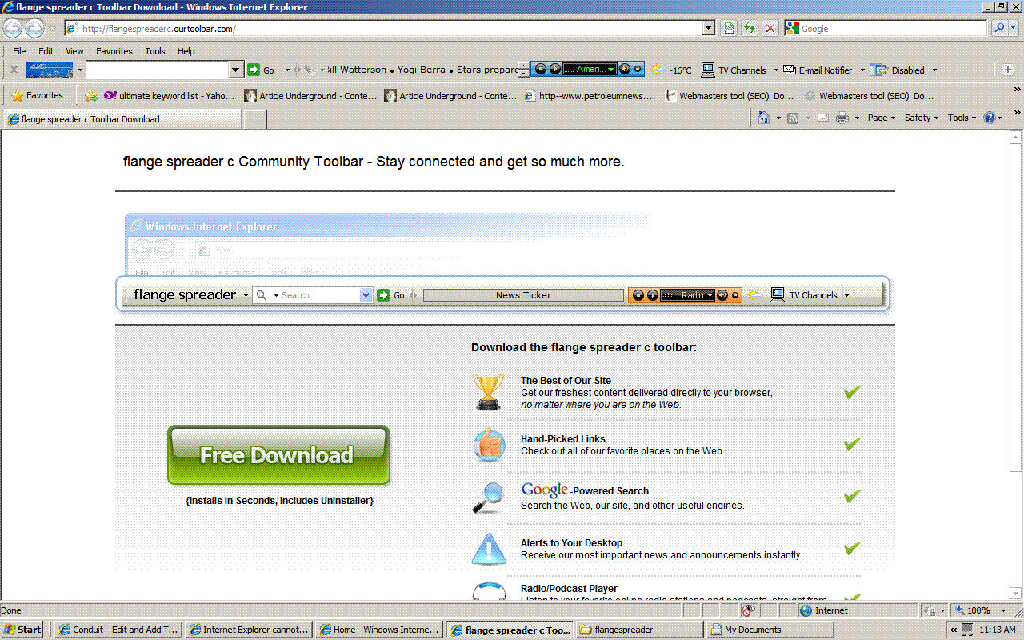Open the View menu

point(74,51)
